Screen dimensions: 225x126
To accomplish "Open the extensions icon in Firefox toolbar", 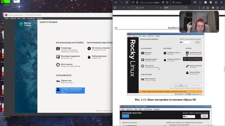I will coord(216,2).
